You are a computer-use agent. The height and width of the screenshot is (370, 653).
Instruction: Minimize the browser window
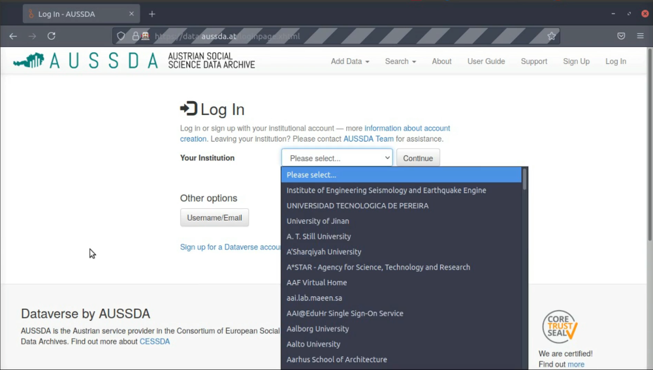point(613,14)
